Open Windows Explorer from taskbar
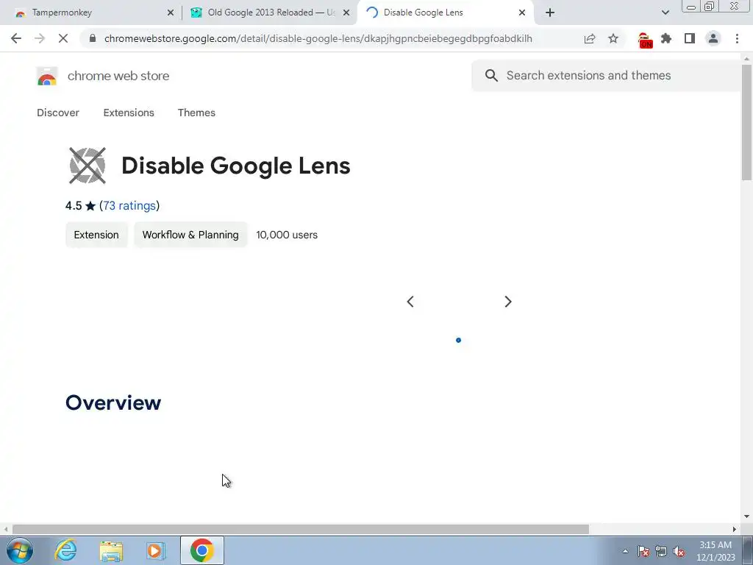Screen dimensions: 753x565 coord(111,550)
